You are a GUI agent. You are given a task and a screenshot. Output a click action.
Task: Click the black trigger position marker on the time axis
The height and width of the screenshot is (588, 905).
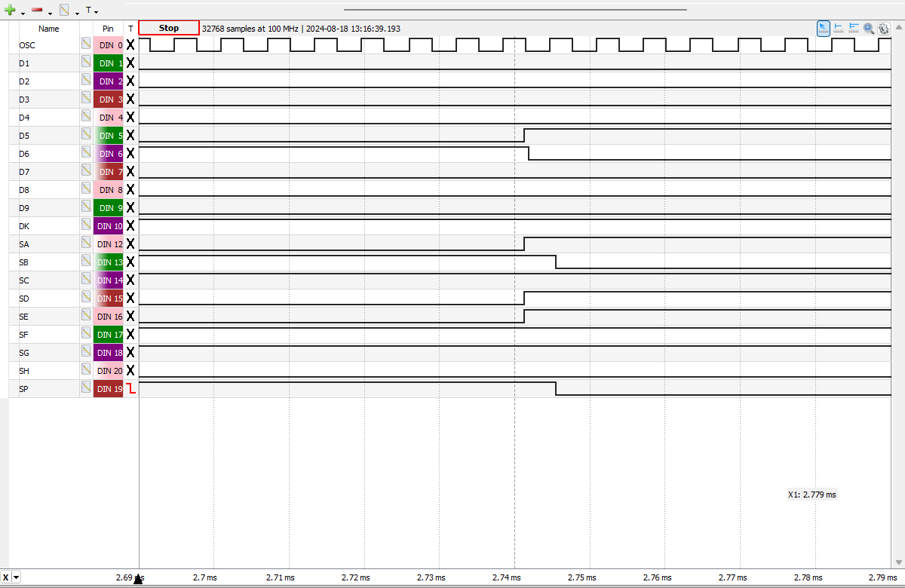point(138,580)
